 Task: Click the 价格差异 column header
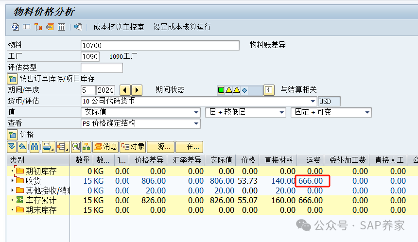click(148, 160)
